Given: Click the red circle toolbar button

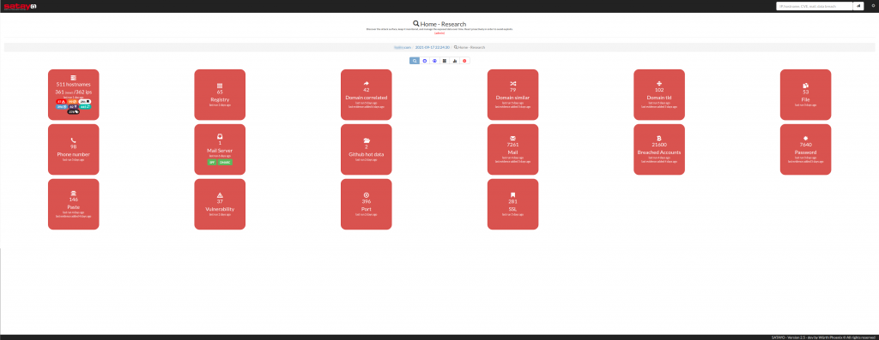Looking at the screenshot, I should [464, 61].
